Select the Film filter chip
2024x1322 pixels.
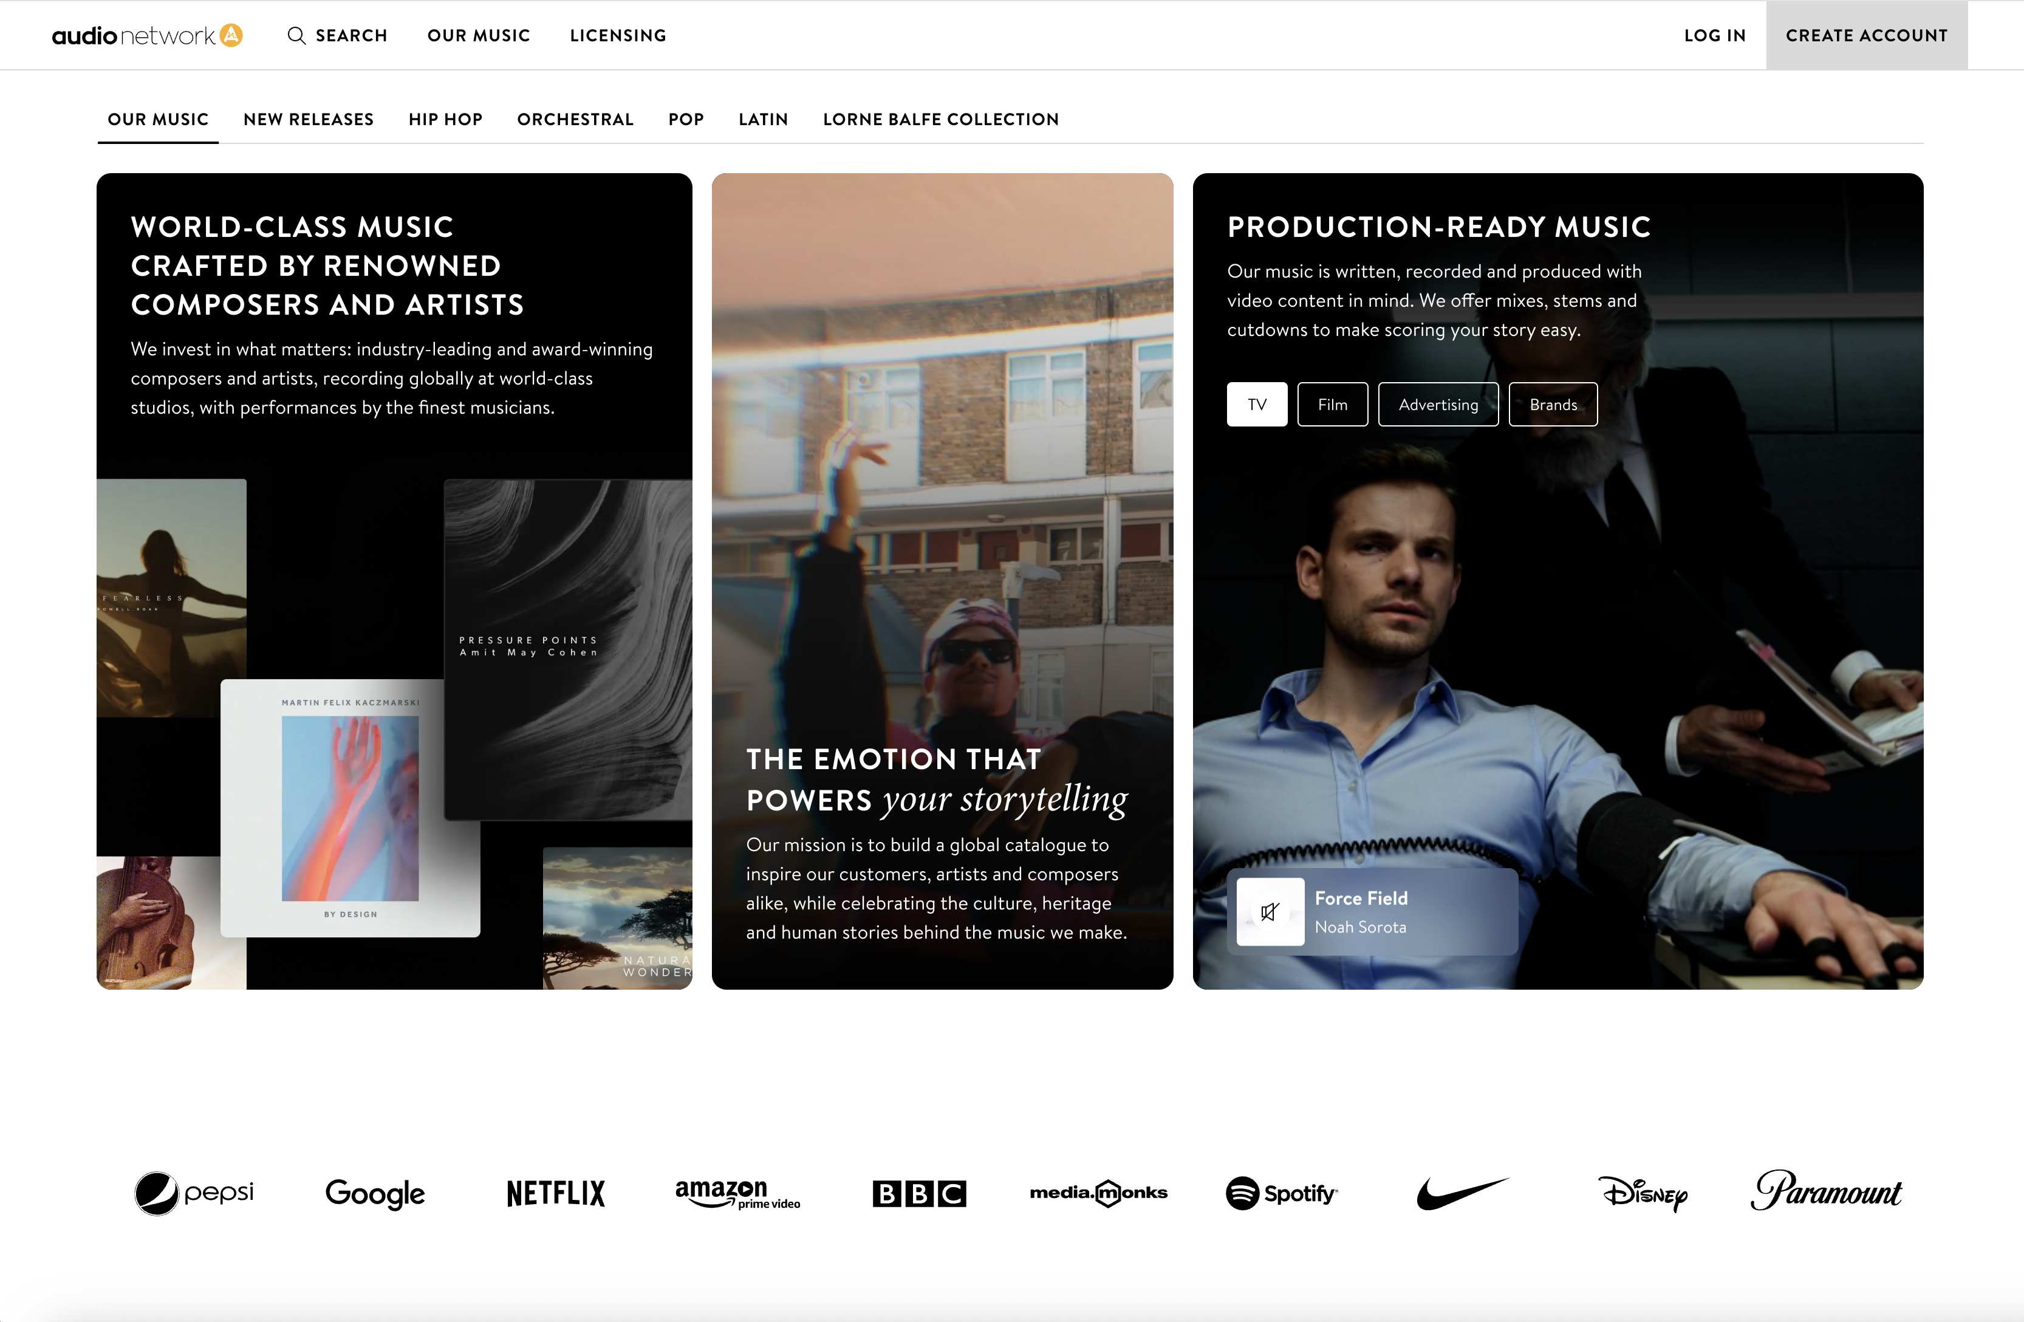coord(1332,404)
